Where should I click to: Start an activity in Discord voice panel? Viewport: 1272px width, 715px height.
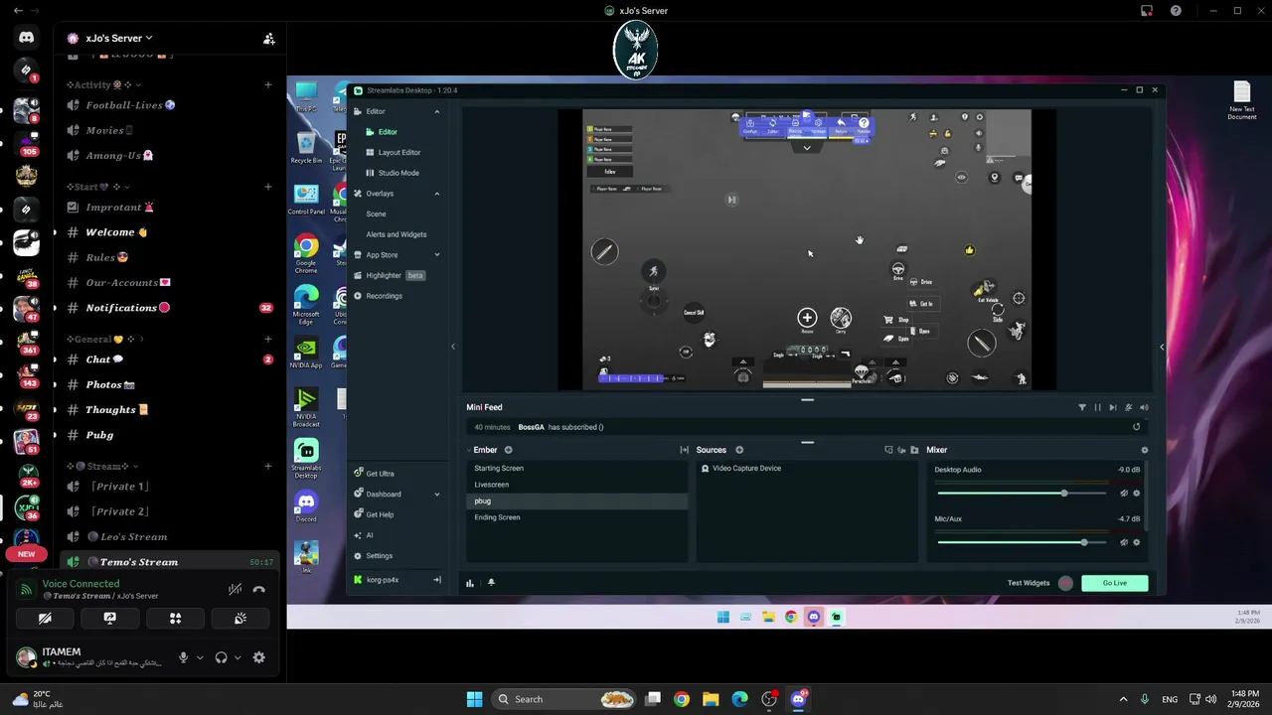click(x=175, y=618)
